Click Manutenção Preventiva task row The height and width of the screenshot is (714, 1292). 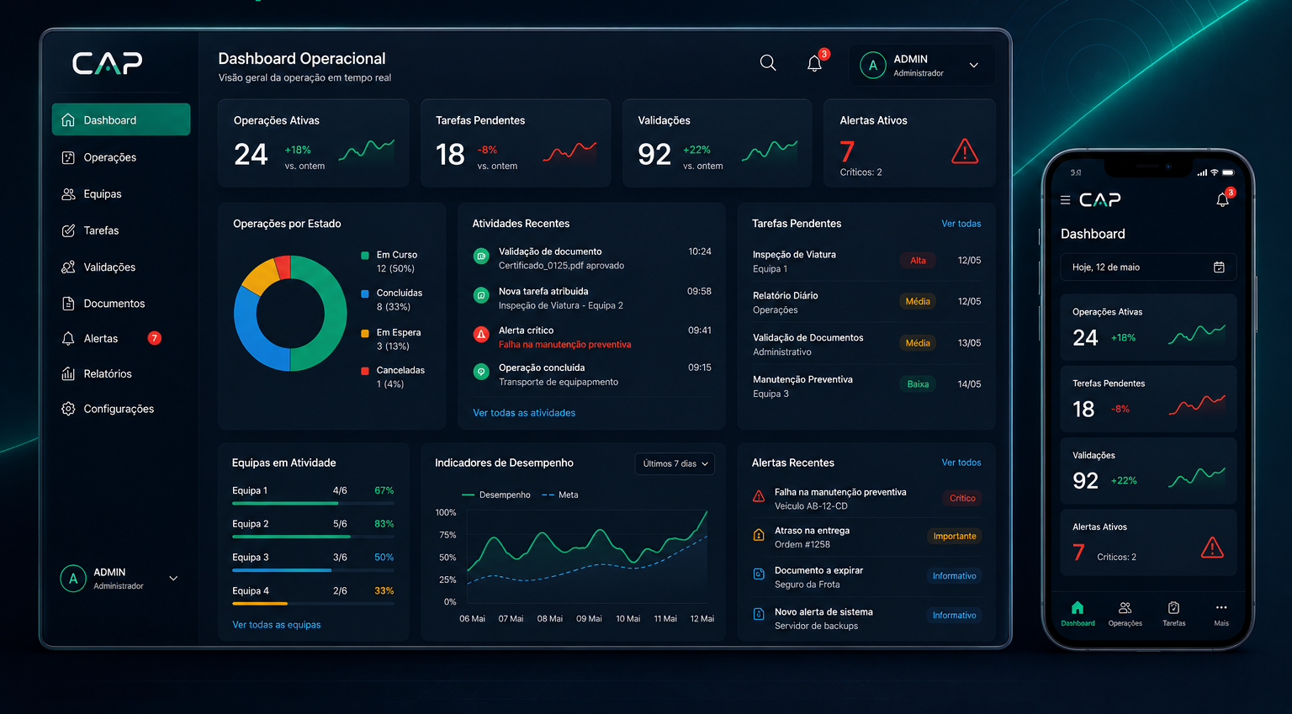click(866, 386)
